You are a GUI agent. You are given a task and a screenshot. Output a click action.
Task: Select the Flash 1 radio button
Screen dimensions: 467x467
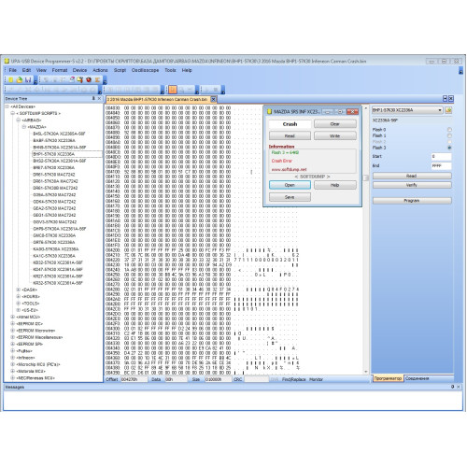pyautogui.click(x=449, y=135)
